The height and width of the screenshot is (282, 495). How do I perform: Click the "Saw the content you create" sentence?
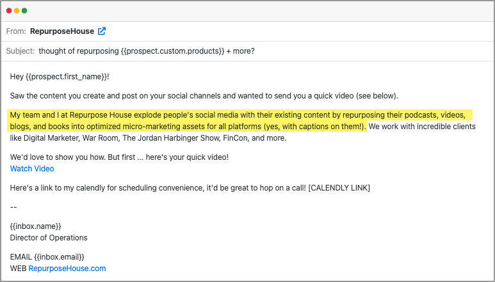(204, 96)
